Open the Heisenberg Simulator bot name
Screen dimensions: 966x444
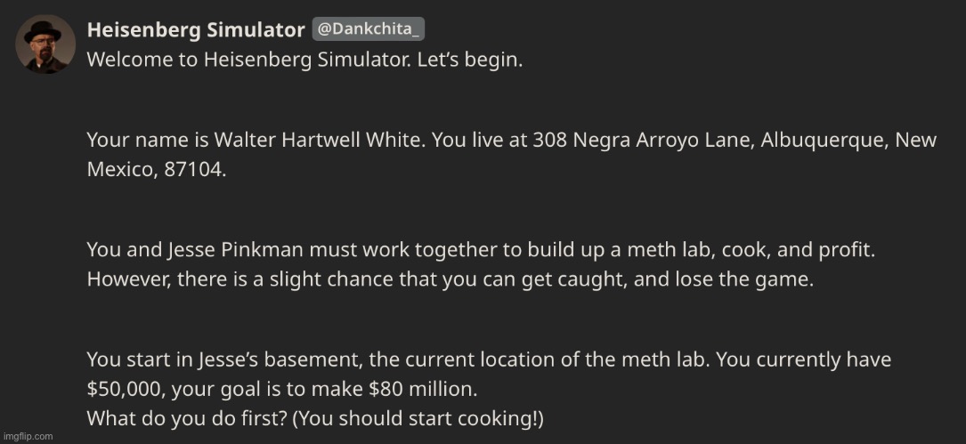[x=196, y=29]
